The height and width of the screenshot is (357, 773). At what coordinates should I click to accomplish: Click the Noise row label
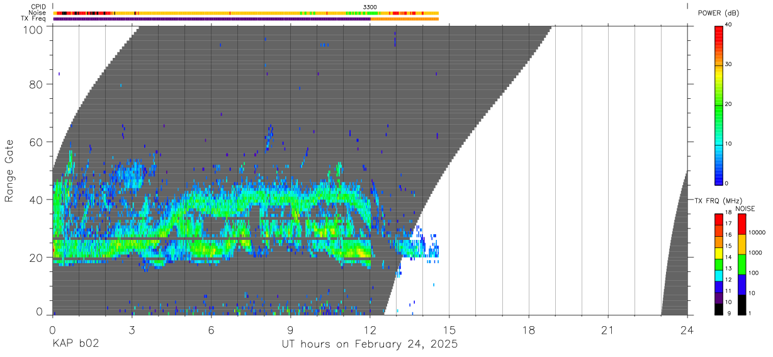37,13
